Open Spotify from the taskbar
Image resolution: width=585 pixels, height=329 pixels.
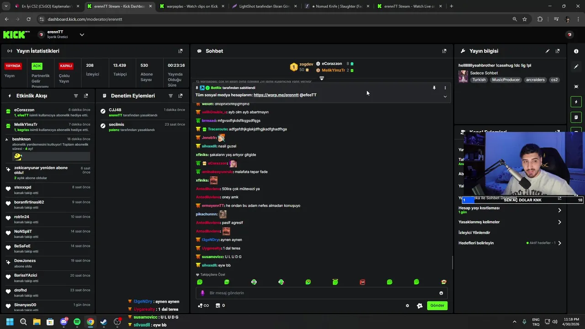click(x=77, y=322)
